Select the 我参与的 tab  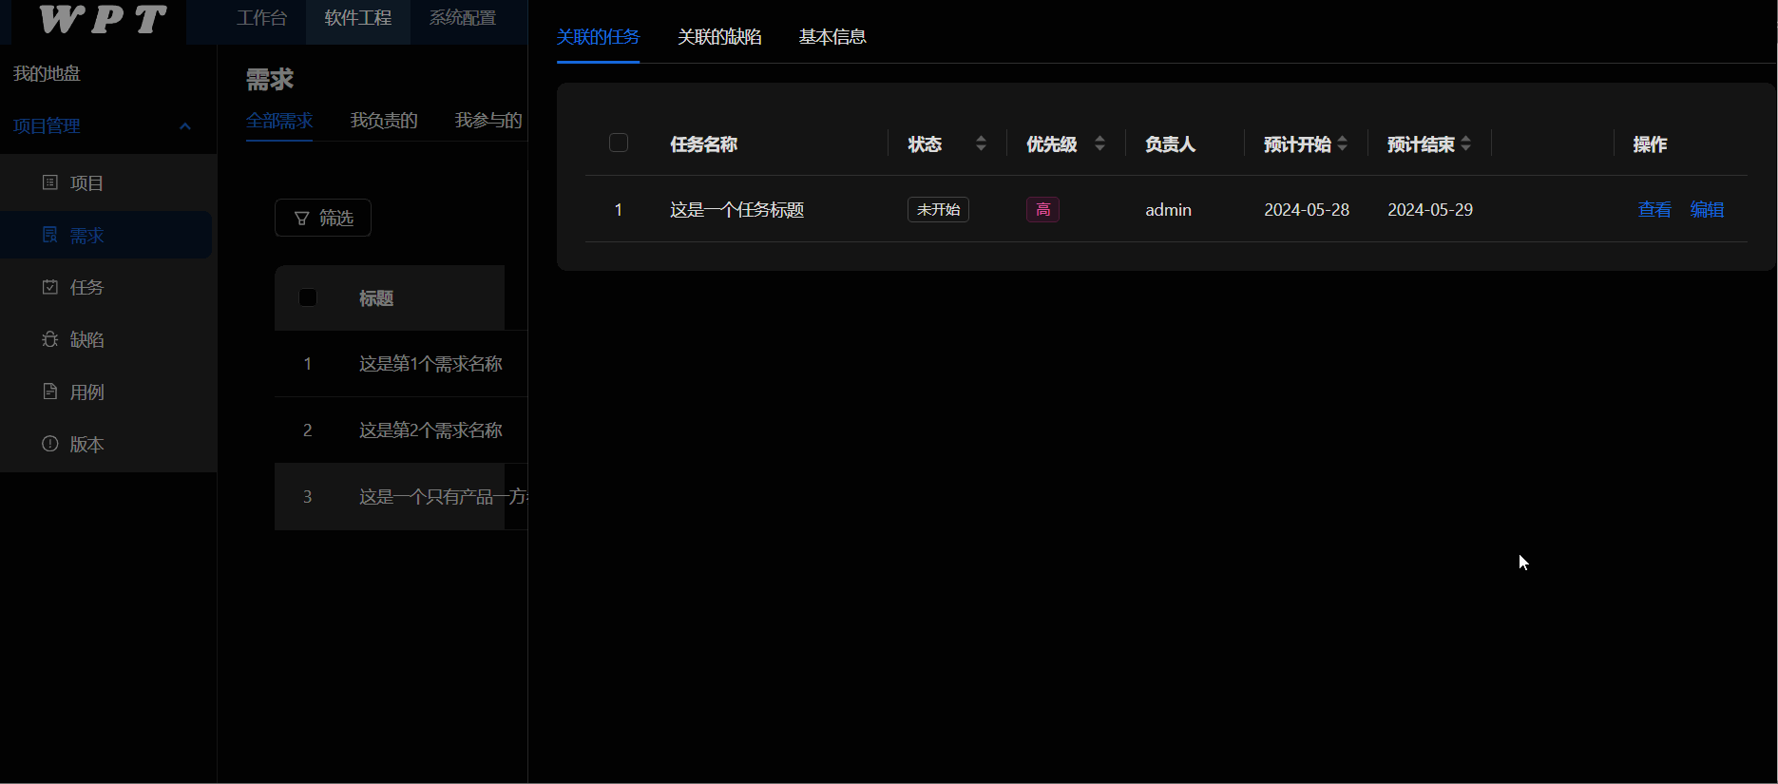click(x=488, y=121)
